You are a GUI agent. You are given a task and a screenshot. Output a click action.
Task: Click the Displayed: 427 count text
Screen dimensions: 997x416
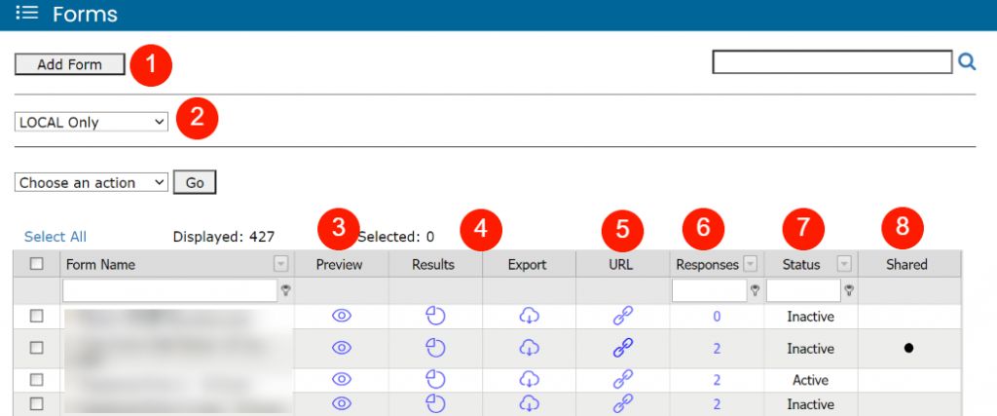click(224, 237)
